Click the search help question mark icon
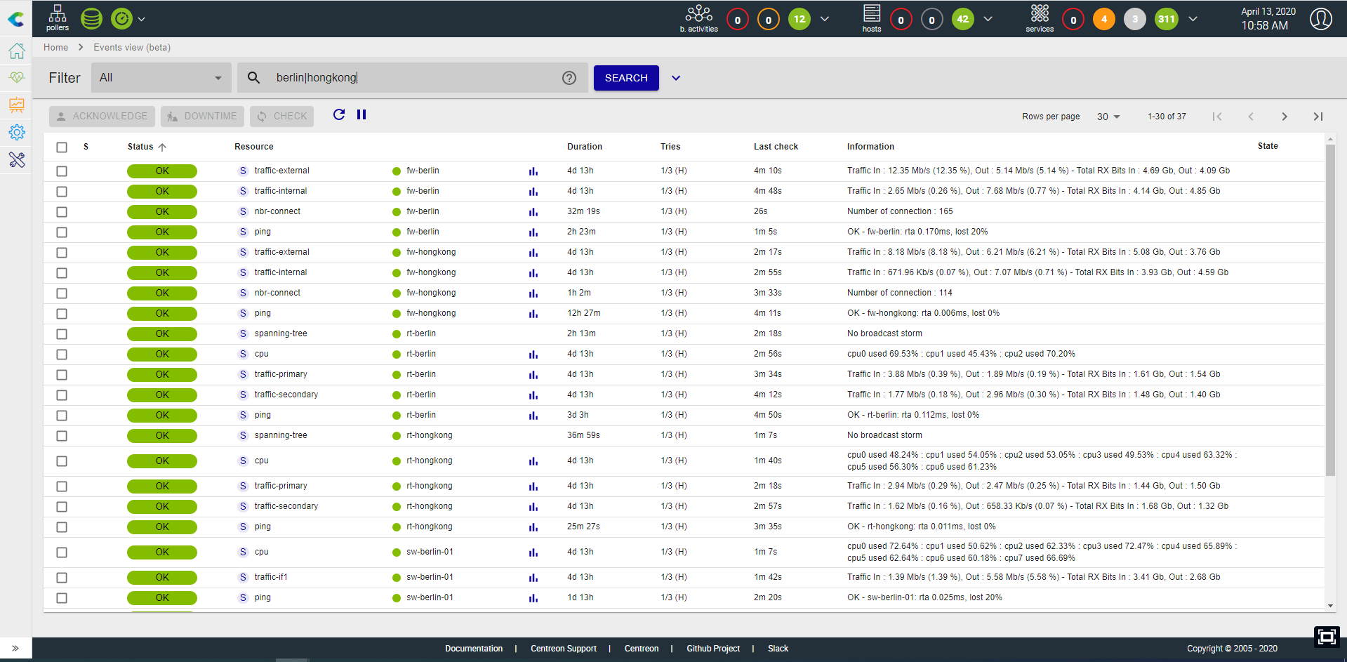This screenshot has width=1347, height=662. [569, 78]
